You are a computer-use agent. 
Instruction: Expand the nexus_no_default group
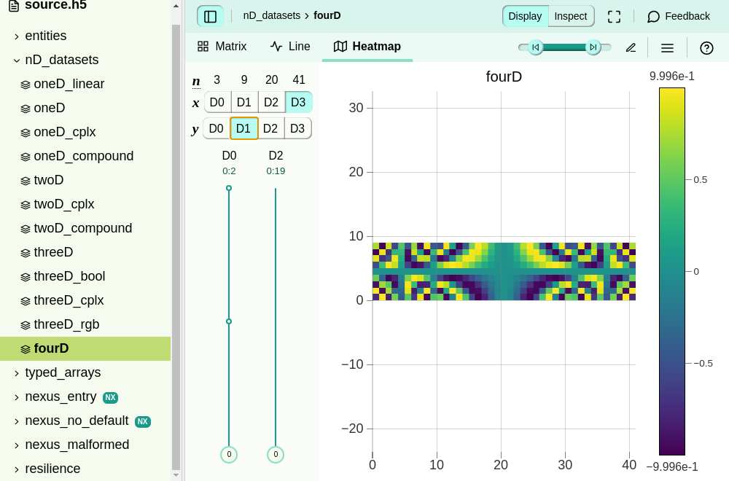(x=85, y=421)
